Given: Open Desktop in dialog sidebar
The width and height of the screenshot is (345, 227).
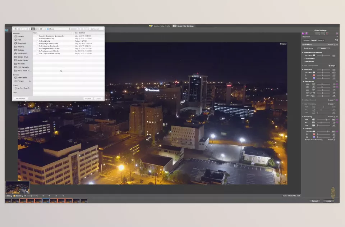Looking at the screenshot, I should point(21,50).
